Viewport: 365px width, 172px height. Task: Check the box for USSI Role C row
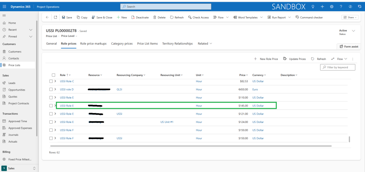tap(51, 81)
